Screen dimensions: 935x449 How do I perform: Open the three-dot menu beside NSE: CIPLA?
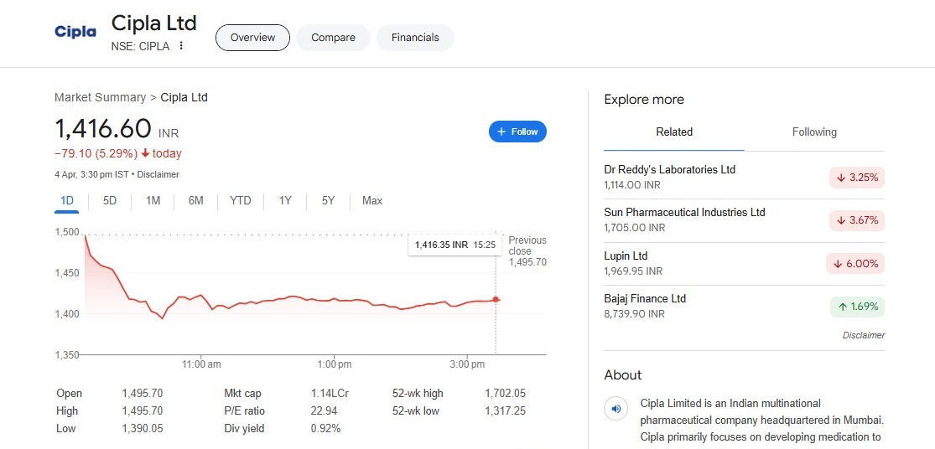click(x=181, y=46)
